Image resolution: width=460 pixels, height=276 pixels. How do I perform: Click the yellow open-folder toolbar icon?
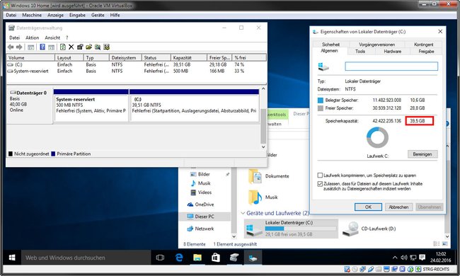point(88,47)
